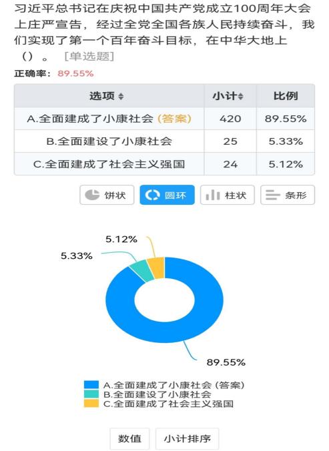Viewport: 329px width, 451px height.
Task: Click the column icon in 柱状 button
Action: pyautogui.click(x=213, y=195)
